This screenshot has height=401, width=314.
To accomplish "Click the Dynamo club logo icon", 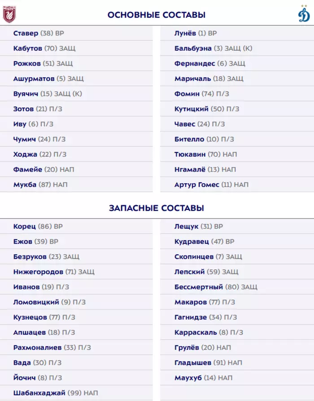I will pyautogui.click(x=304, y=15).
